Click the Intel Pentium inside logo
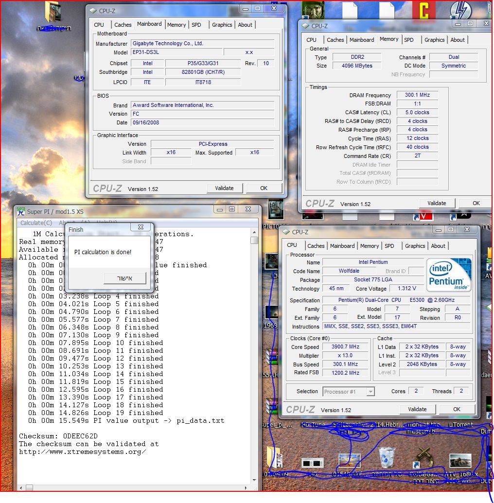Screen dimensions: 494x503 [448, 275]
